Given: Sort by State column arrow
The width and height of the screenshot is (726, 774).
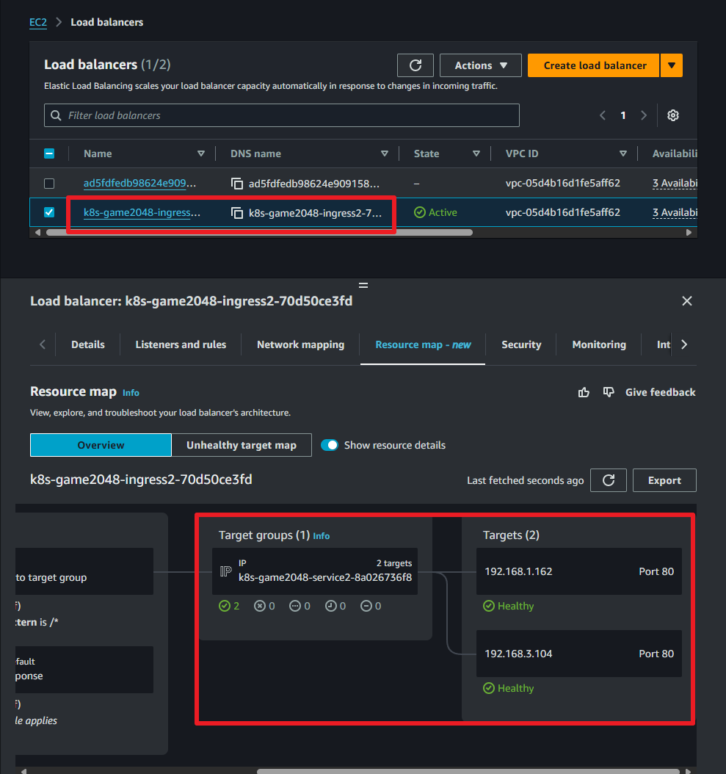Looking at the screenshot, I should pyautogui.click(x=476, y=154).
